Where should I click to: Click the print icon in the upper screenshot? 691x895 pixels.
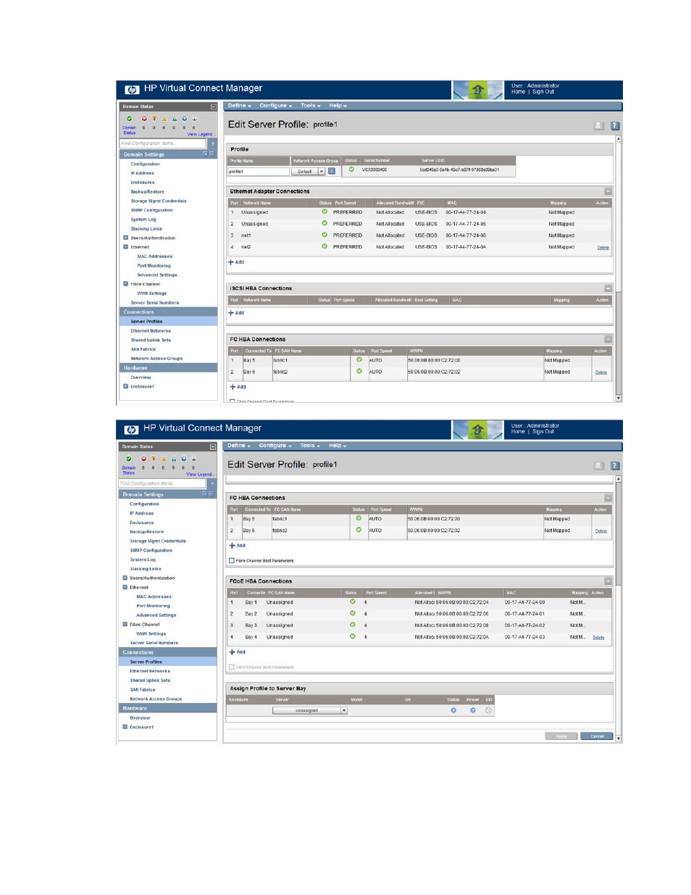598,125
